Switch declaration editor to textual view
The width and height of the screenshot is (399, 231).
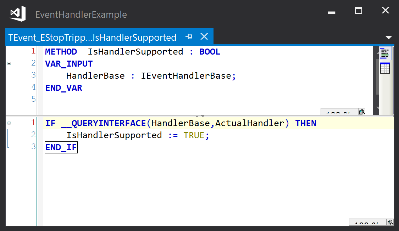(x=385, y=53)
